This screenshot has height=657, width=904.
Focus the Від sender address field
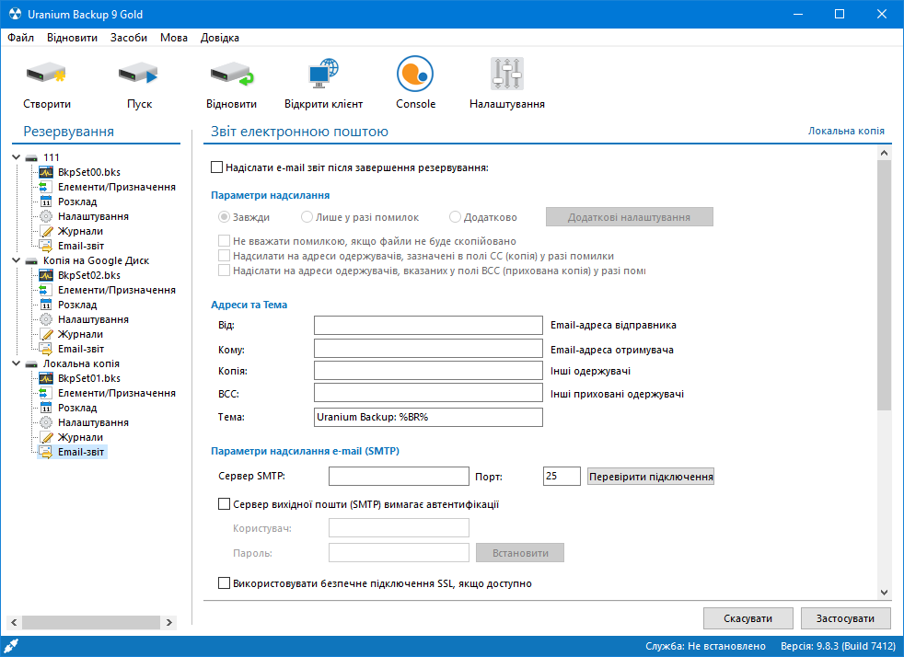coord(428,325)
